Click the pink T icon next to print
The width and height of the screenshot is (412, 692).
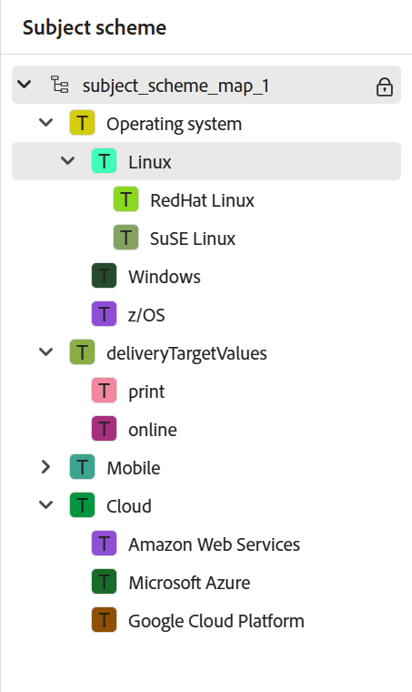(104, 391)
